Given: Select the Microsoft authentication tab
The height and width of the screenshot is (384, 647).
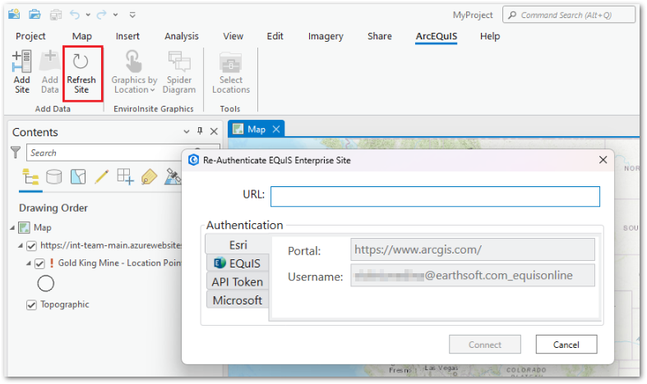Looking at the screenshot, I should [238, 300].
